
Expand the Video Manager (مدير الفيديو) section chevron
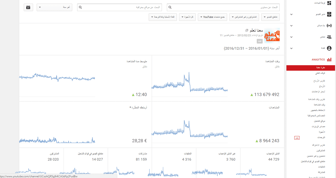291,14
